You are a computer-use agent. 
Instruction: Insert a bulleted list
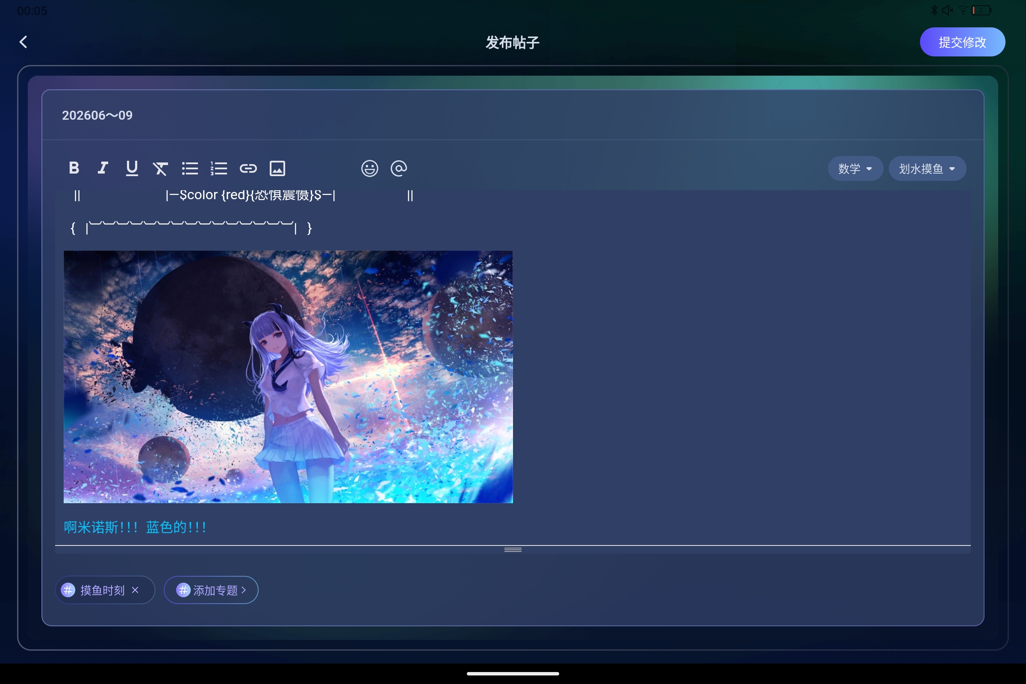point(190,168)
